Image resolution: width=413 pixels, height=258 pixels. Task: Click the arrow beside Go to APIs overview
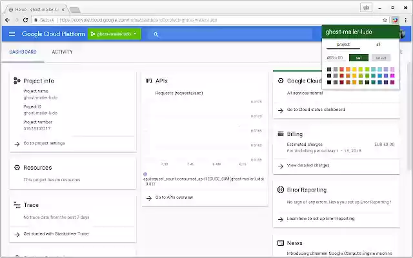[x=149, y=198]
